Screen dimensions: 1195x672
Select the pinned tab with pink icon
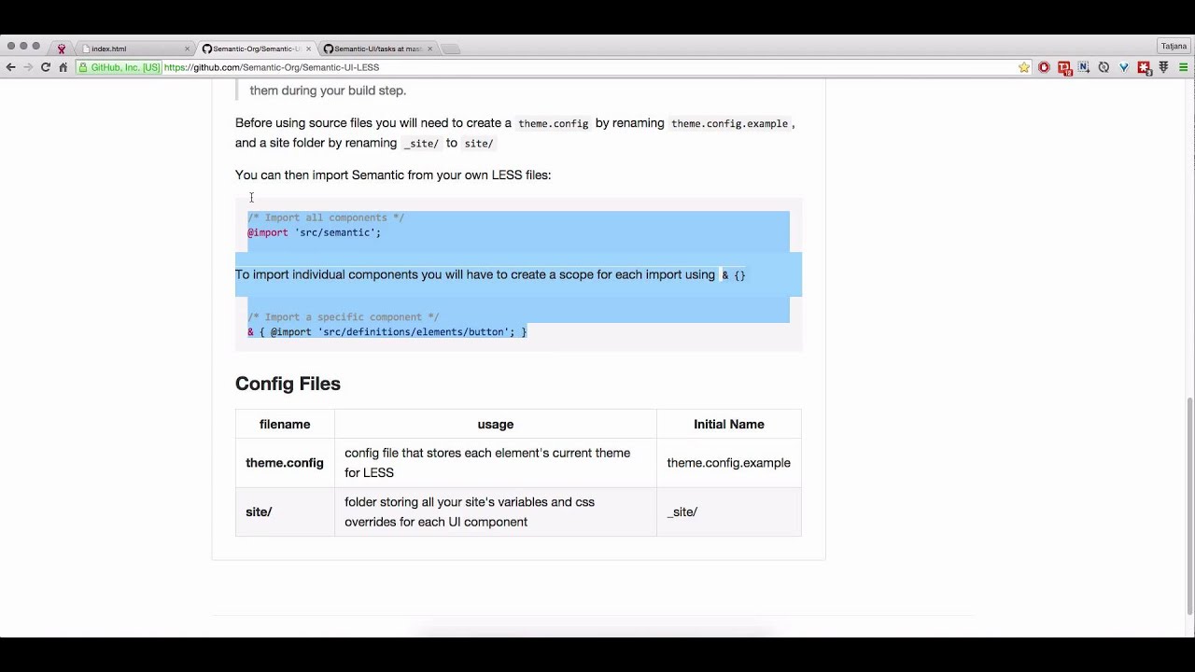coord(62,49)
